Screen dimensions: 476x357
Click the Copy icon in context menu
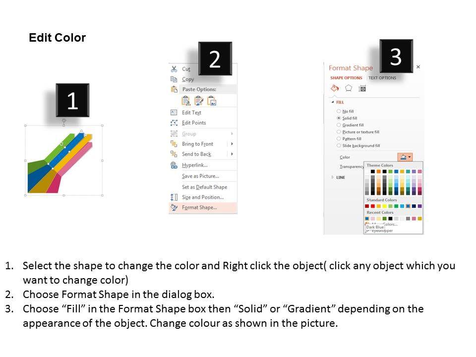(x=174, y=79)
